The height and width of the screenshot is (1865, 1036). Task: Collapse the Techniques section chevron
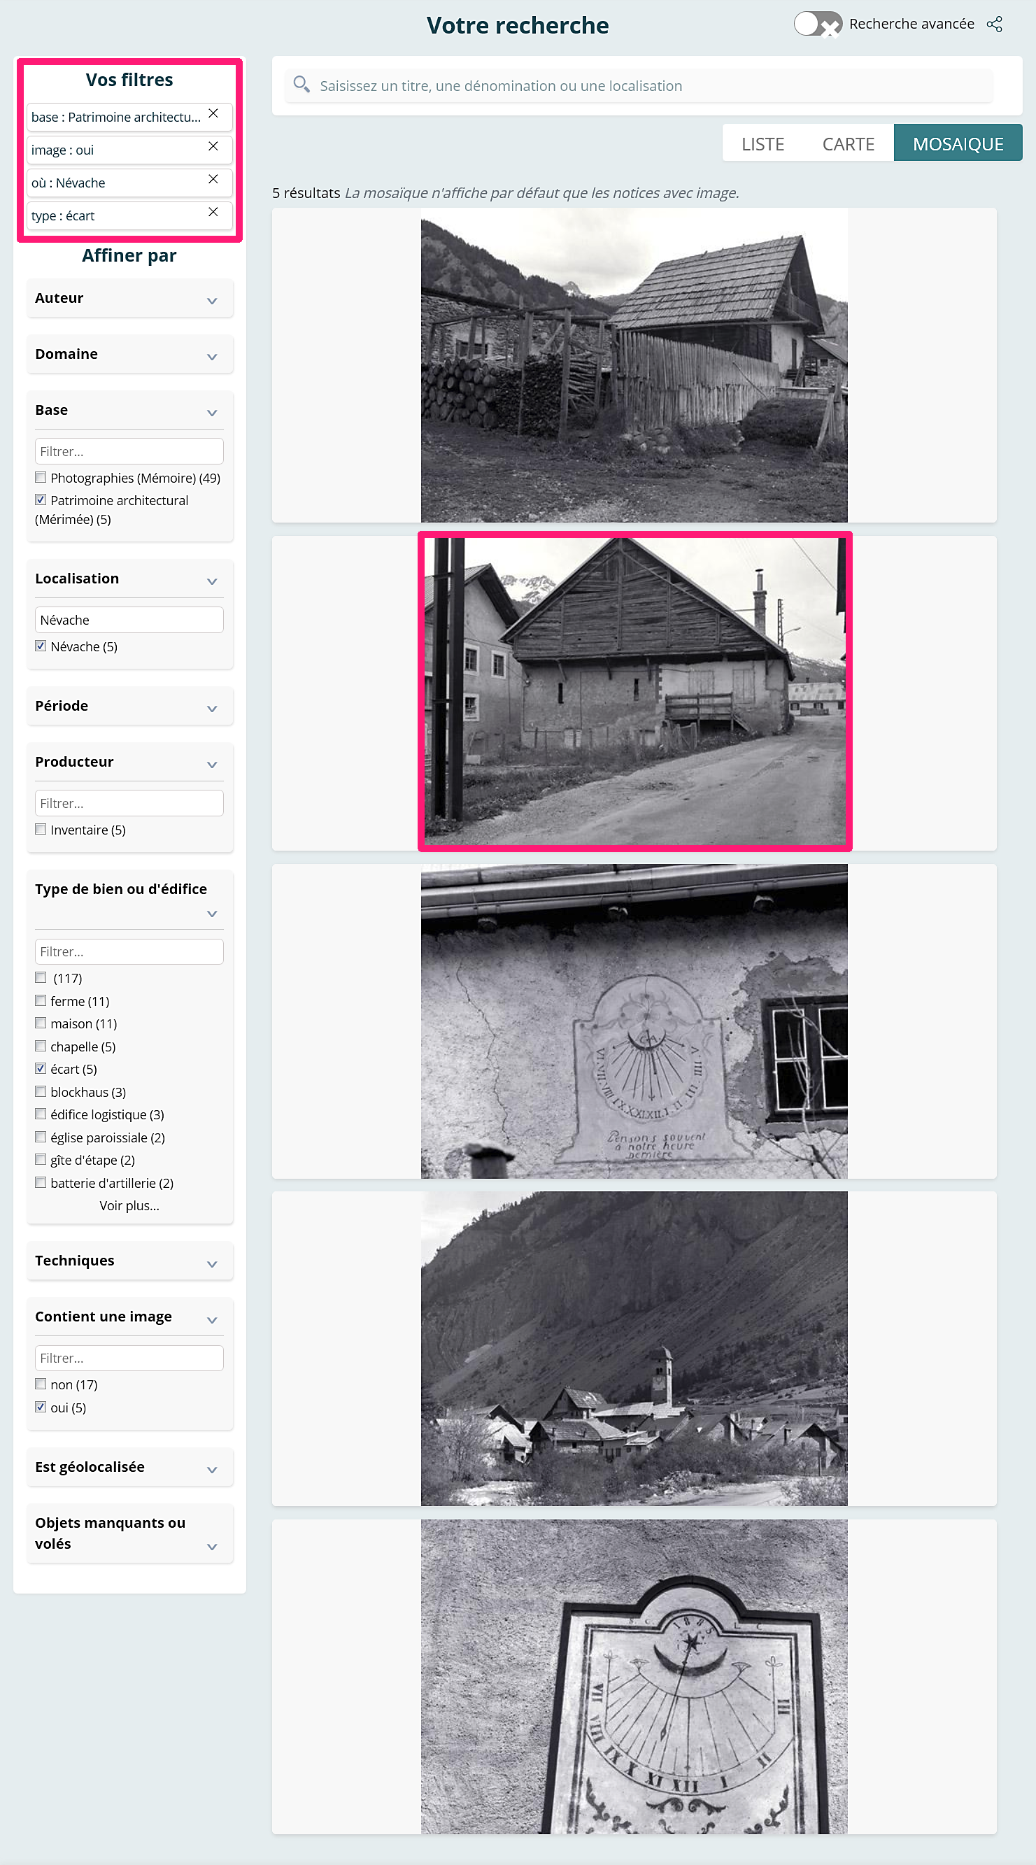pos(211,1263)
